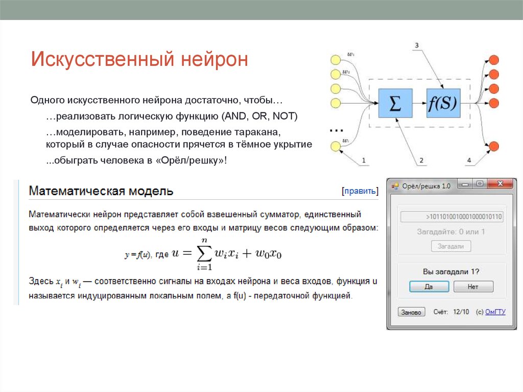This screenshot has height=392, width=523.
Task: Click the binary sequence text field
Action: [x=452, y=217]
